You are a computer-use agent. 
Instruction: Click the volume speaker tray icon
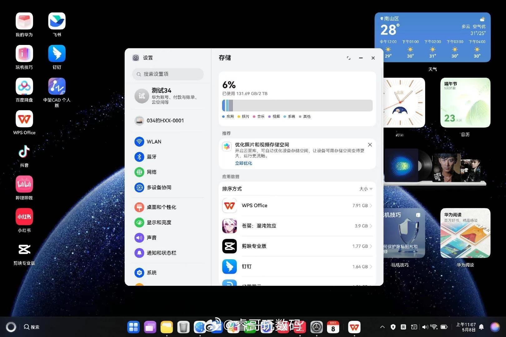425,327
